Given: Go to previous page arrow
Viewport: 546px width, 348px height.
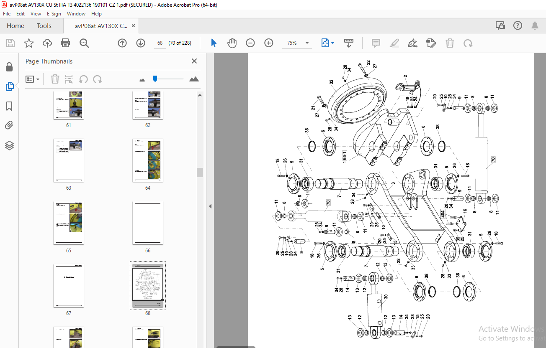Looking at the screenshot, I should pos(122,43).
